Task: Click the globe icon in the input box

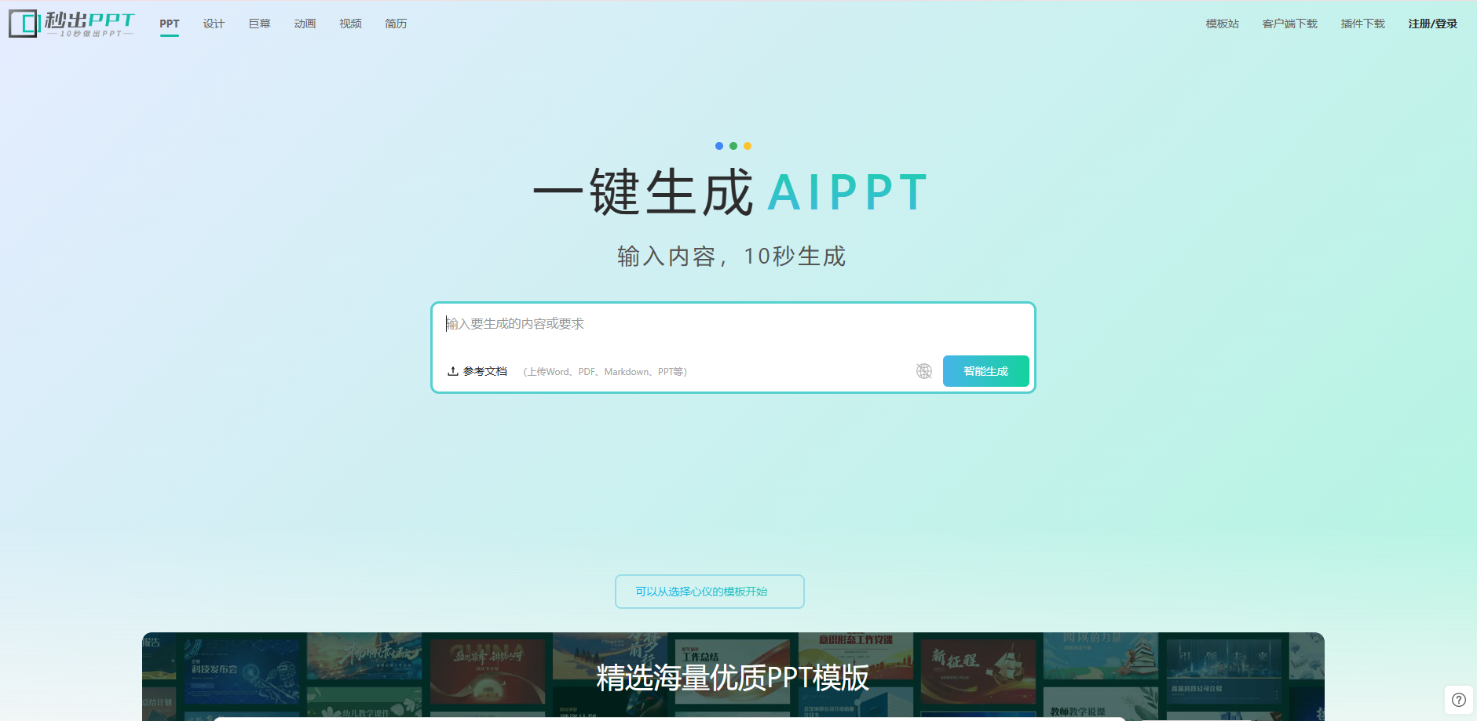Action: pos(924,371)
